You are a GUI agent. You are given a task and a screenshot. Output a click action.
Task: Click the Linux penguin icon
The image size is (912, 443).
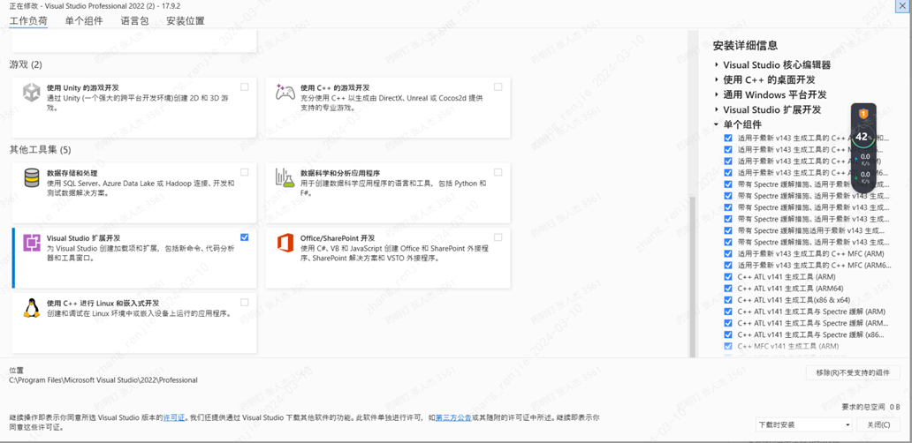pos(32,308)
